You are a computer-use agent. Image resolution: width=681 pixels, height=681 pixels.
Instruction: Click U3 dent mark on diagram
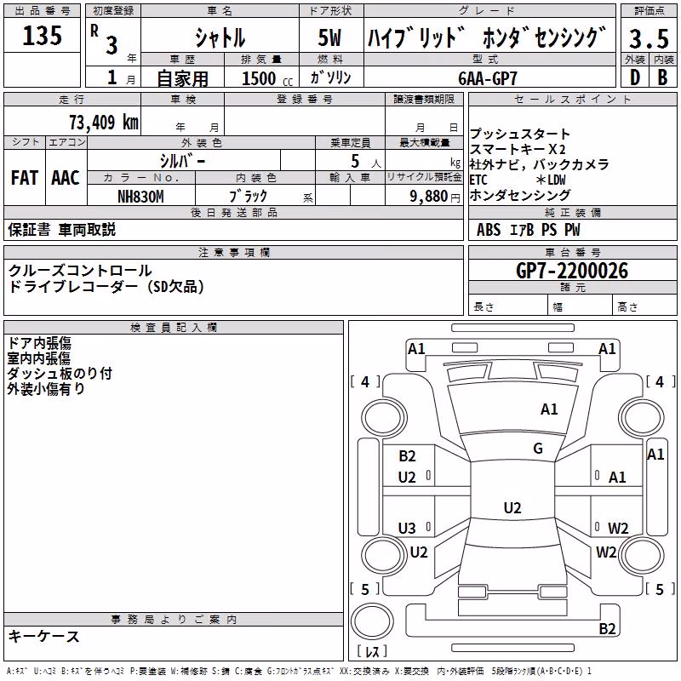coord(407,528)
